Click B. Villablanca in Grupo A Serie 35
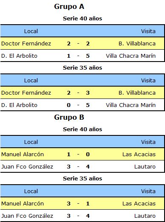 click(137, 93)
